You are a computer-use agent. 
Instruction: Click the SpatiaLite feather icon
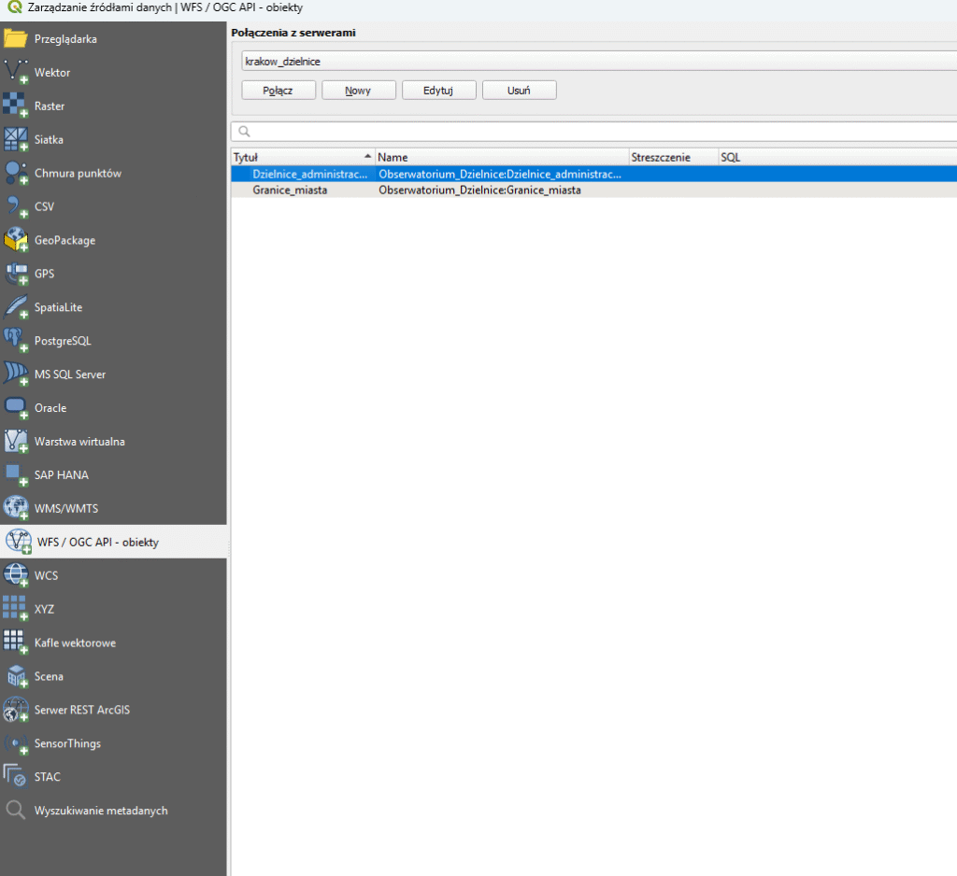(x=16, y=307)
